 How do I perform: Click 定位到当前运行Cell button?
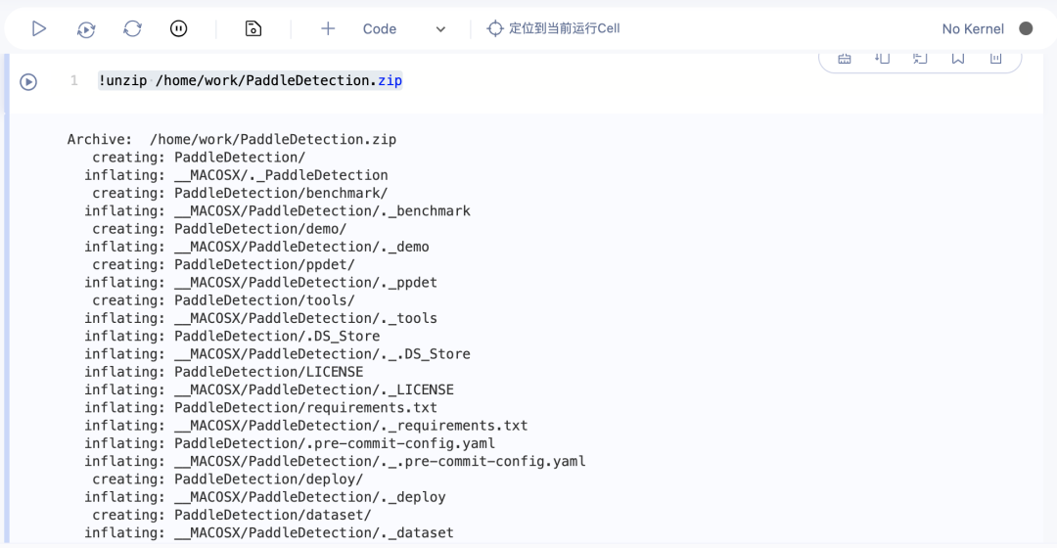tap(553, 28)
